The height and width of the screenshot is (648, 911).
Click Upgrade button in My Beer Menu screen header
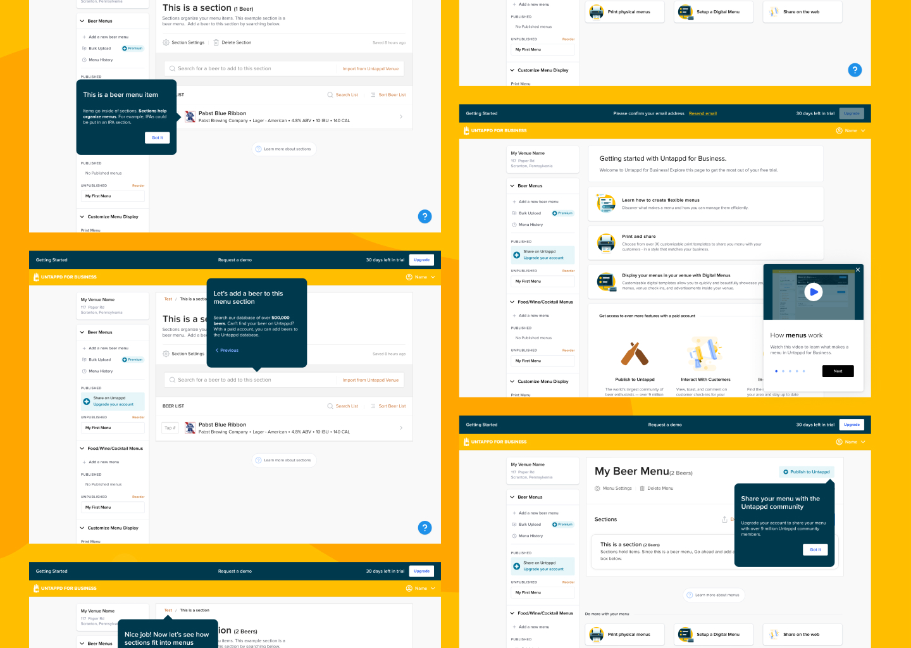tap(852, 425)
